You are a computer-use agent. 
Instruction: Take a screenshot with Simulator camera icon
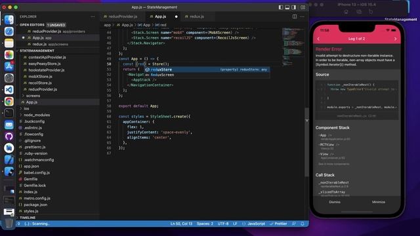point(359,12)
